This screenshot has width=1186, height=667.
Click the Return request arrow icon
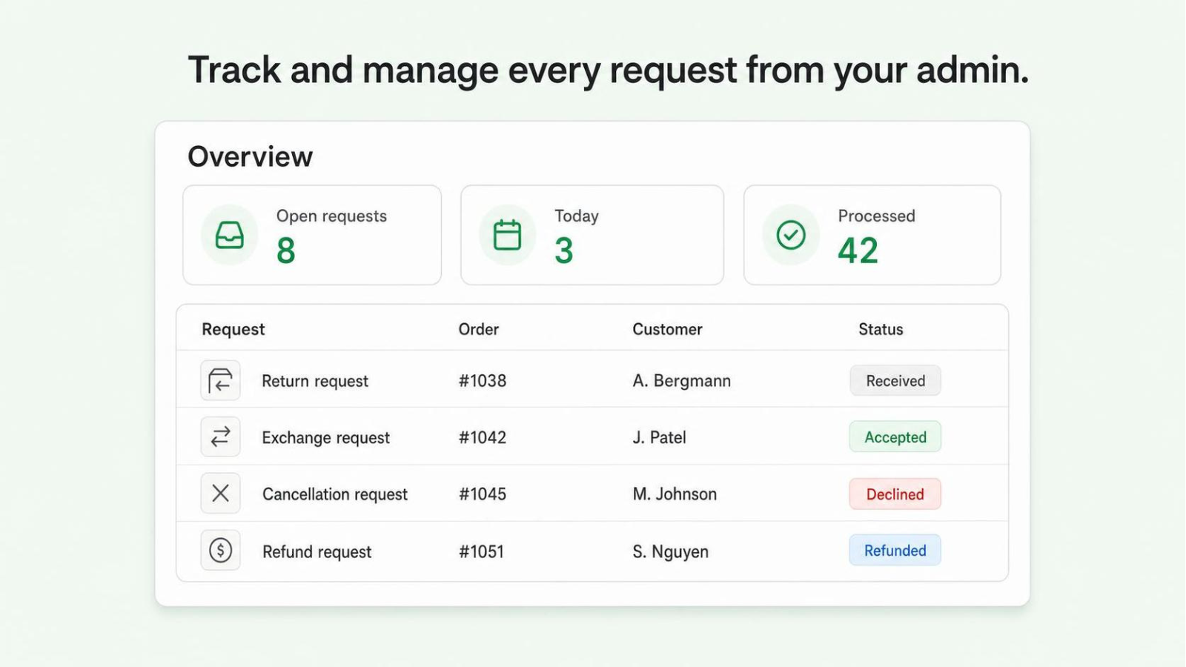(x=220, y=380)
